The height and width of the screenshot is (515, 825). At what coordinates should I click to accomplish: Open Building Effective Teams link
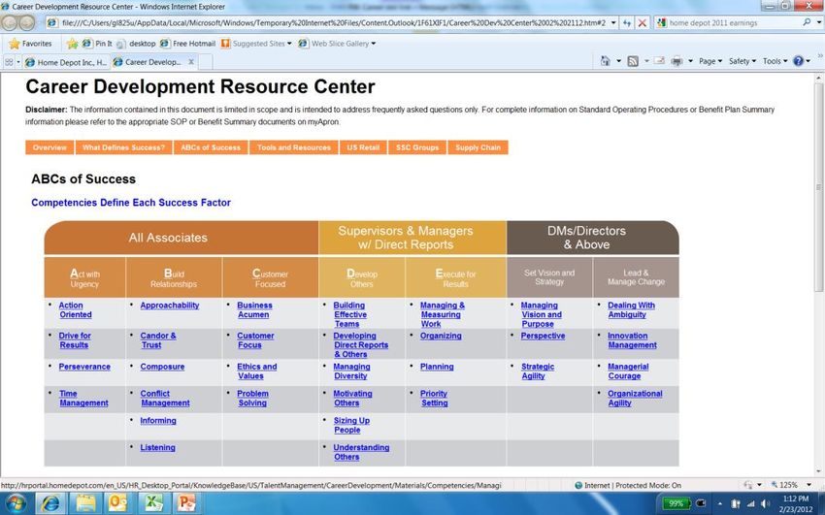coord(349,314)
